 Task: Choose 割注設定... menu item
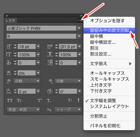[x=109, y=54]
